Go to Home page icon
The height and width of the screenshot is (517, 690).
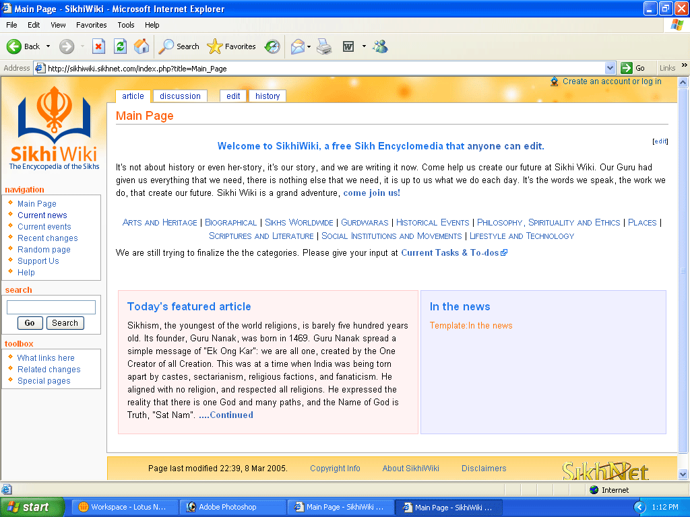pos(142,46)
